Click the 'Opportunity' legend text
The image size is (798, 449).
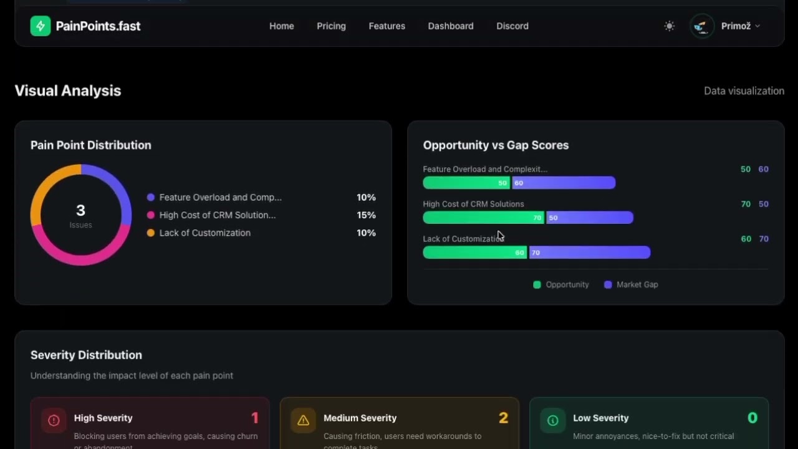[567, 284]
